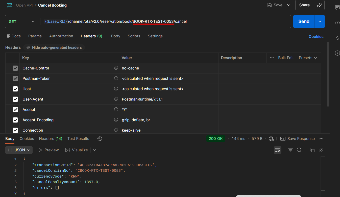
Task: Click the filter response icon
Action: pyautogui.click(x=290, y=150)
